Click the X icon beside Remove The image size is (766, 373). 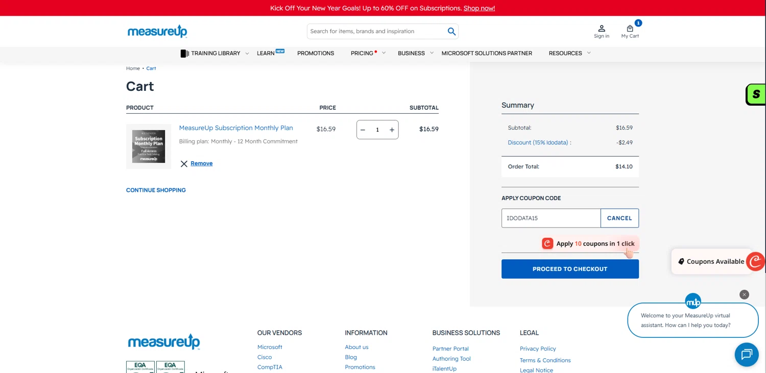pos(184,164)
